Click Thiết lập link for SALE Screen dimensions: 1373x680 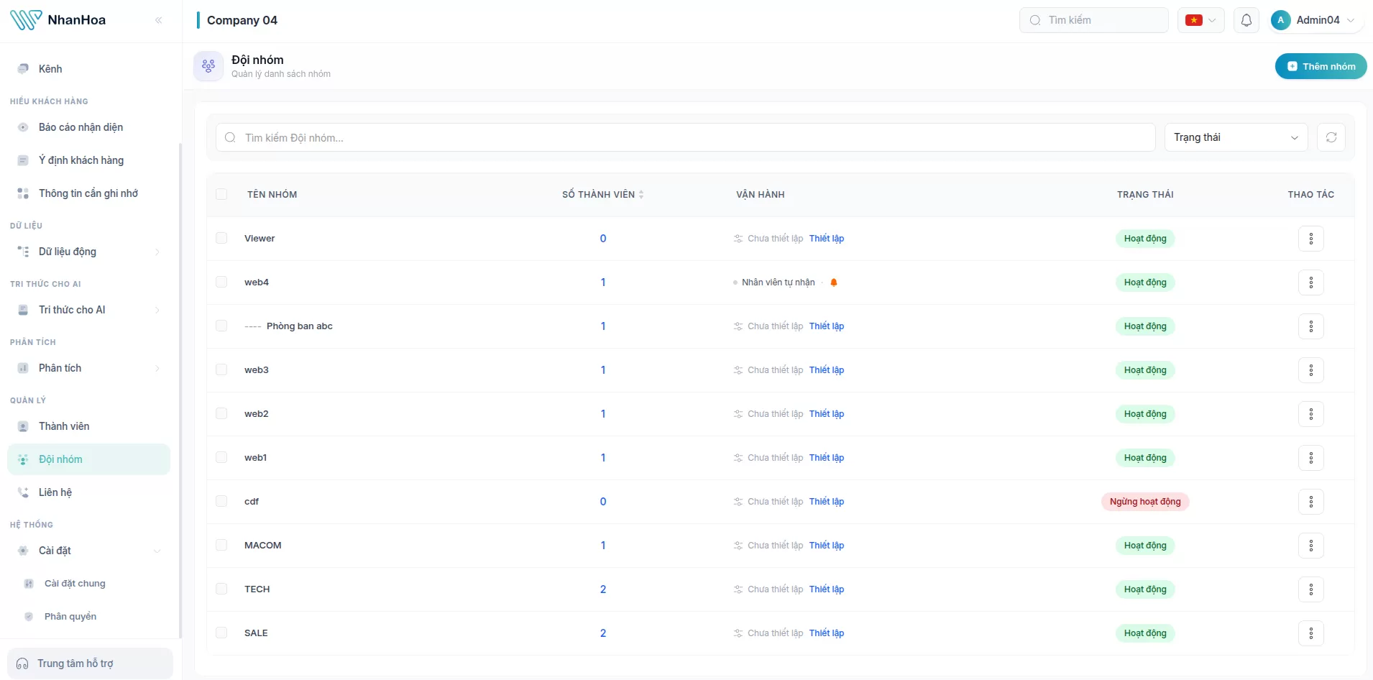point(827,633)
